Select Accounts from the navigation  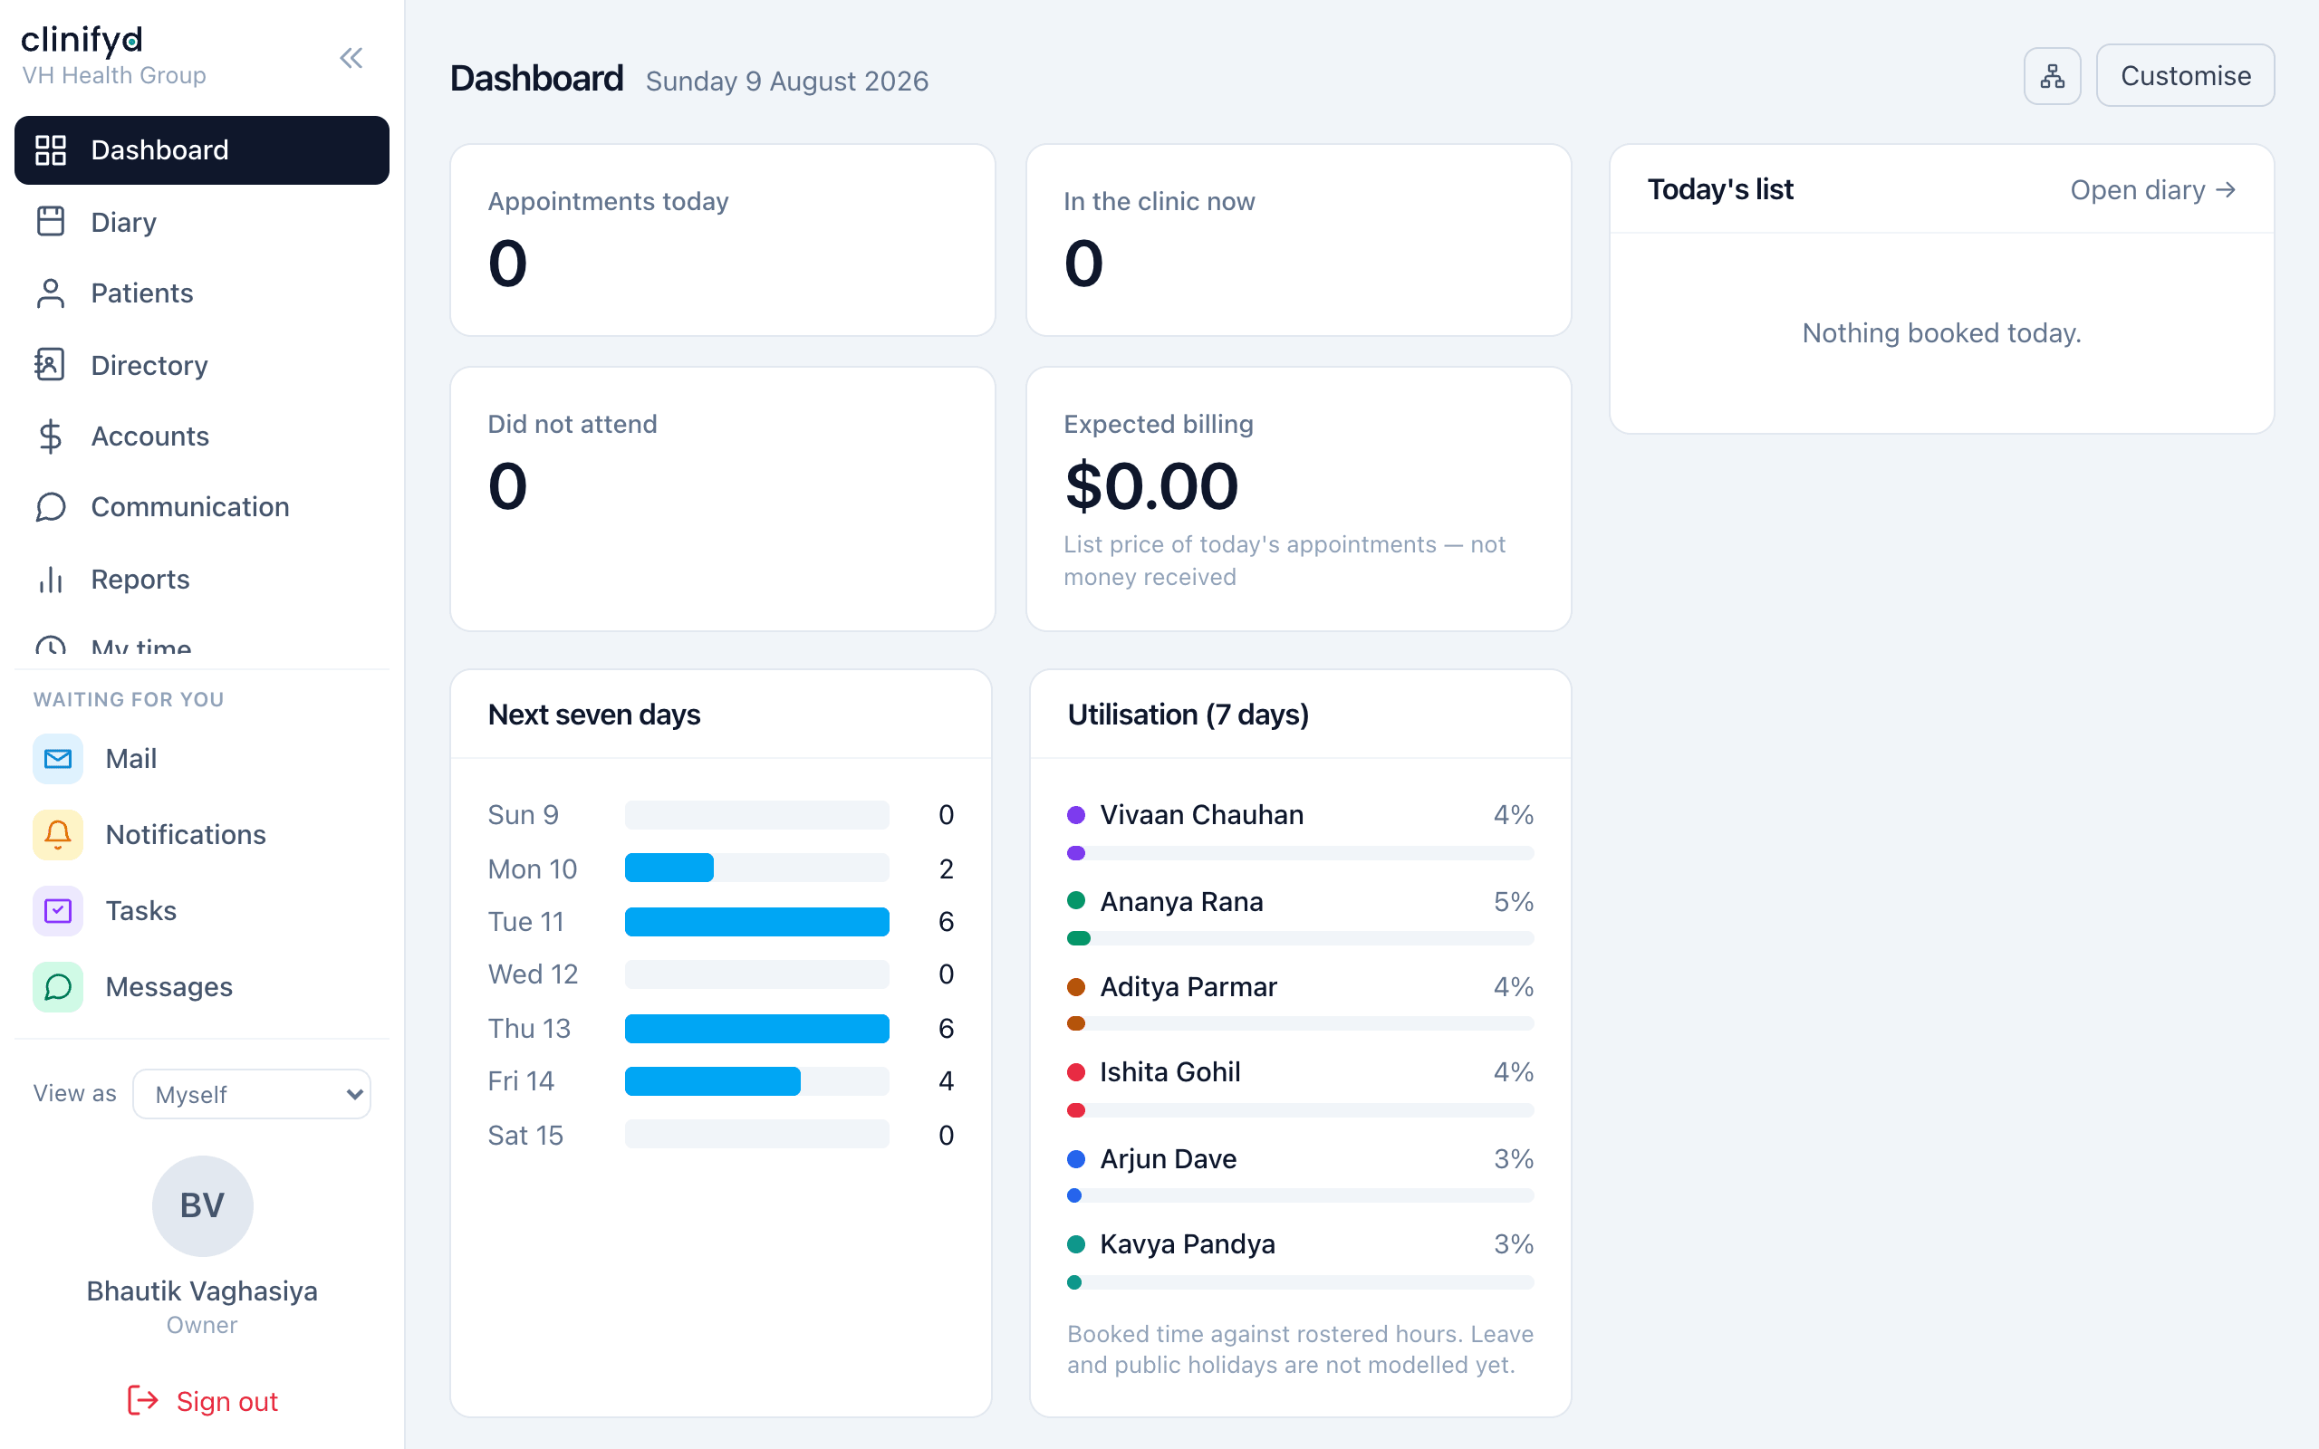(202, 436)
